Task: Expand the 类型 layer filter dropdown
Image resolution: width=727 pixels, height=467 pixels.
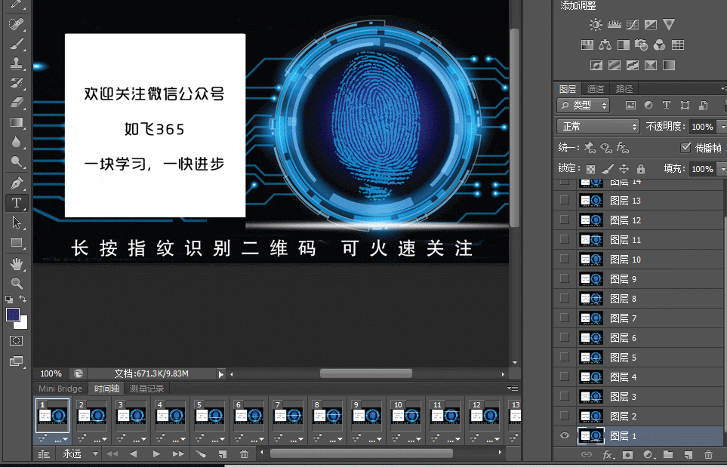Action: [583, 105]
